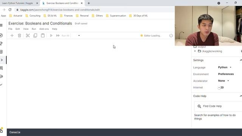This screenshot has width=242, height=136.
Task: Open the Personal bookmarks folder
Action: click(82, 16)
